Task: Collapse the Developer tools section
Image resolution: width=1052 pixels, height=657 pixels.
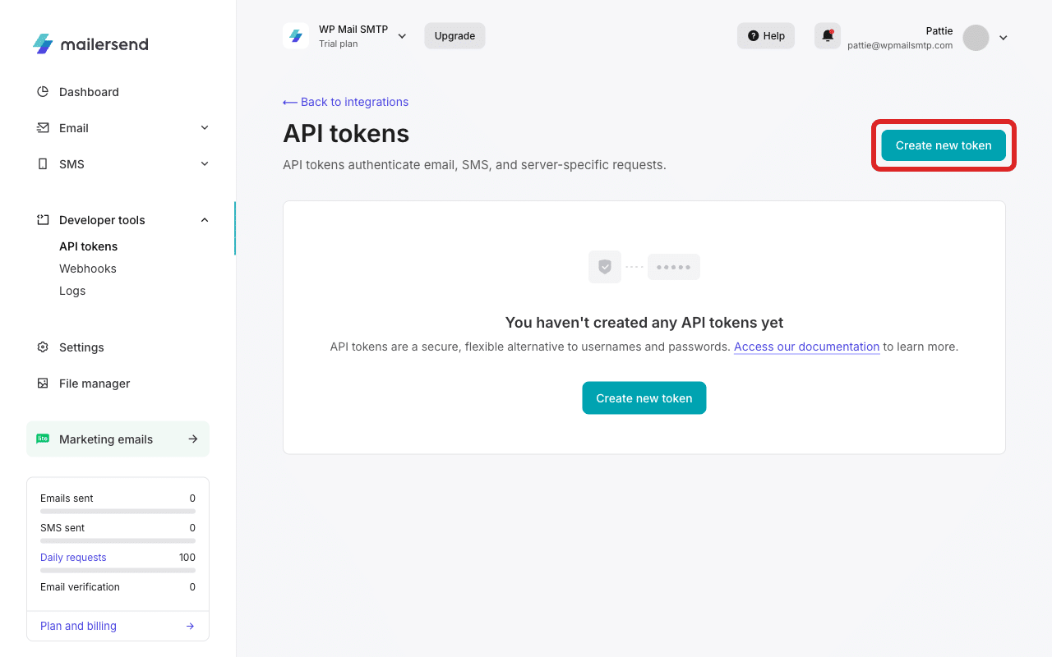Action: [204, 219]
